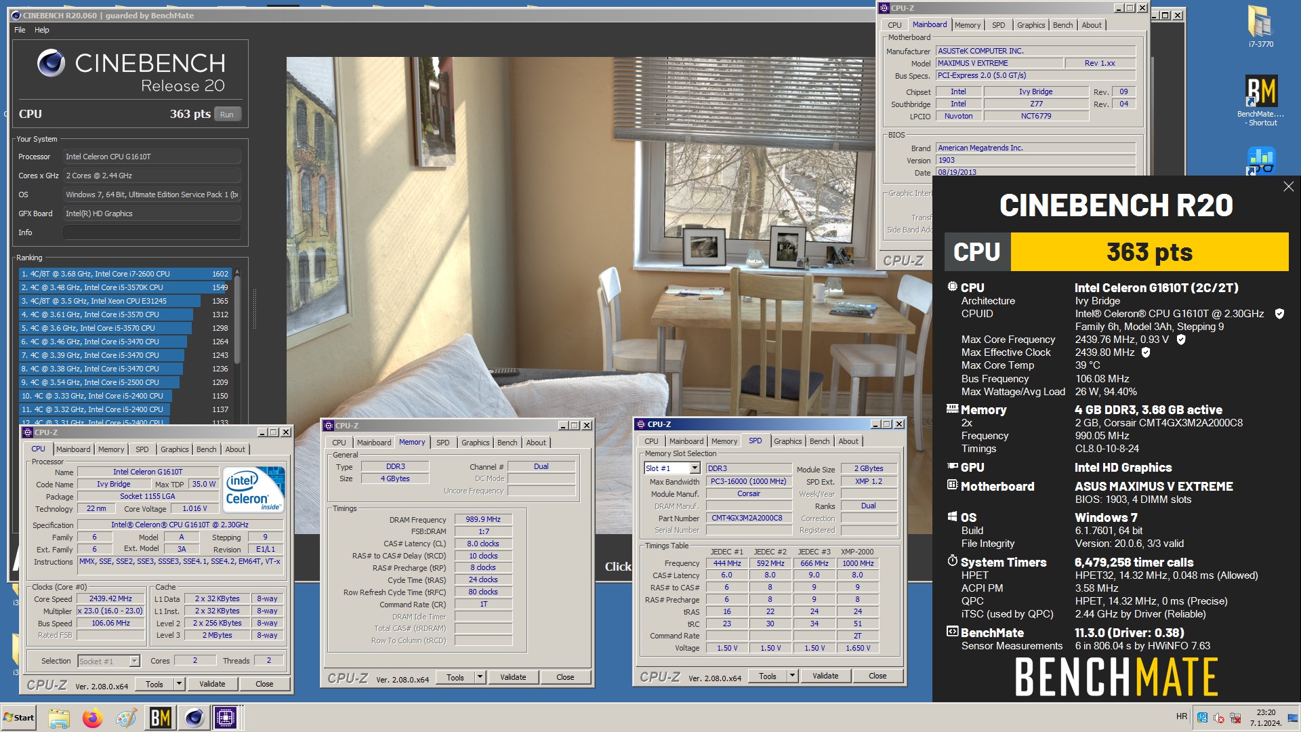Viewport: 1301px width, 732px height.
Task: Open the Windows Start menu
Action: pyautogui.click(x=19, y=717)
